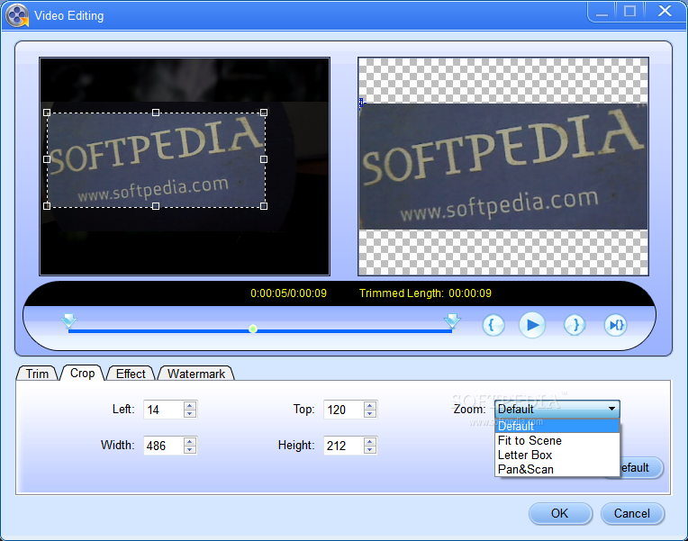The width and height of the screenshot is (688, 541).
Task: Click the play trimmed segment button
Action: pyautogui.click(x=616, y=325)
